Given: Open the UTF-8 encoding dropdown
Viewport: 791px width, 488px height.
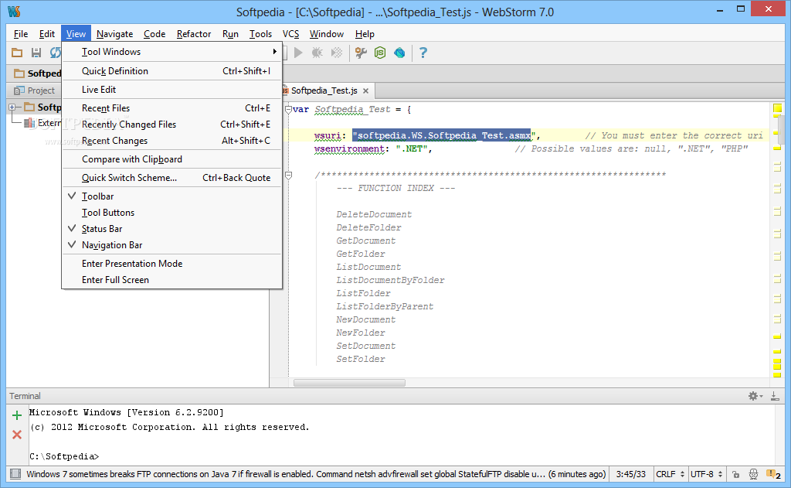Looking at the screenshot, I should click(x=706, y=474).
